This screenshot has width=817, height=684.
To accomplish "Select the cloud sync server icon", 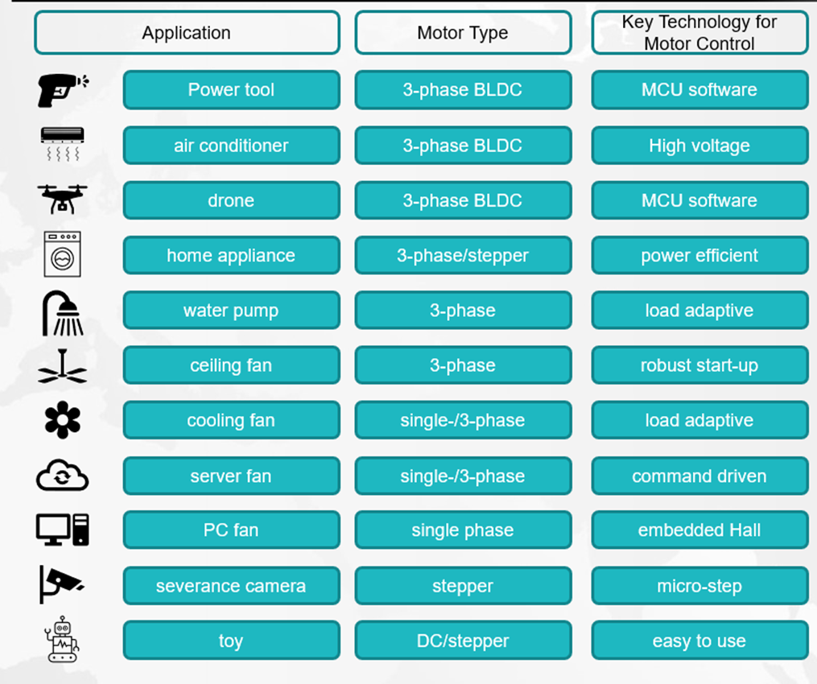I will 62,476.
